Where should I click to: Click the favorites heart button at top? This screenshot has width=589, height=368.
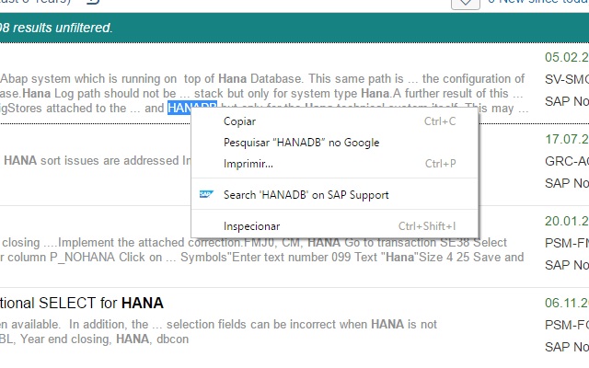pos(466,3)
